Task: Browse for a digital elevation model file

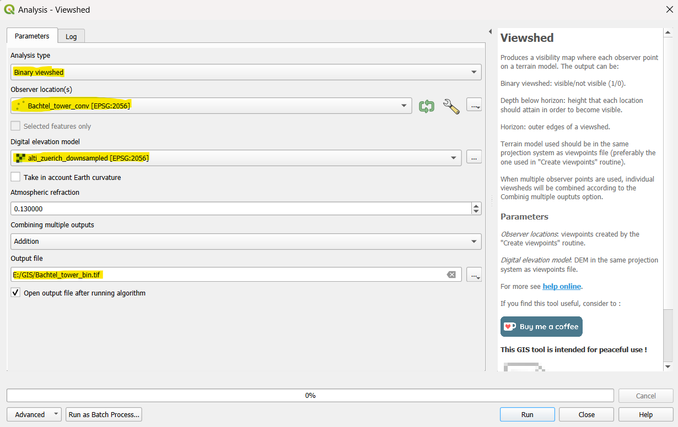Action: 474,157
